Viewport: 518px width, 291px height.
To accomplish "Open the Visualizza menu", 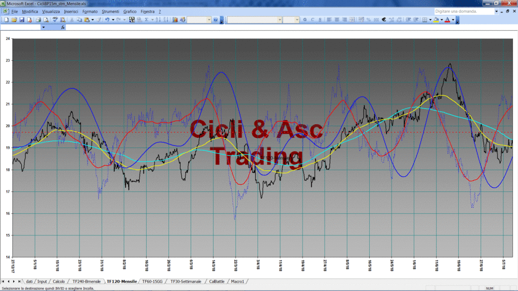I will pyautogui.click(x=51, y=12).
